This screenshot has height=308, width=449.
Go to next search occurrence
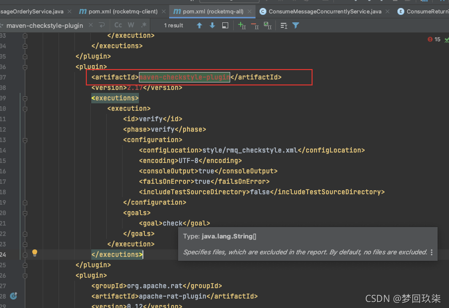[212, 25]
